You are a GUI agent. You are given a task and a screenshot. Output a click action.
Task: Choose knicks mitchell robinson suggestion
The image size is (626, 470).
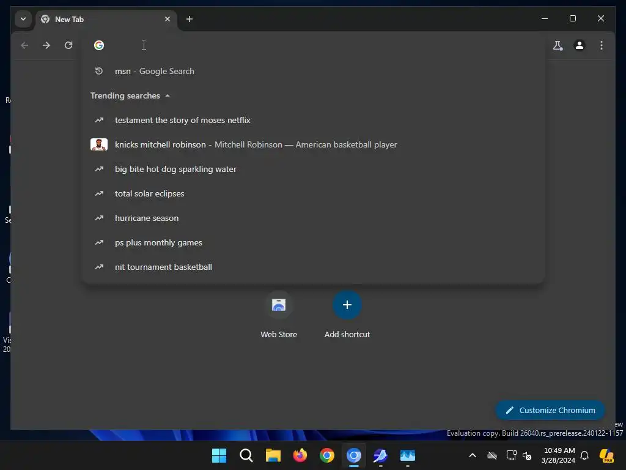314,144
